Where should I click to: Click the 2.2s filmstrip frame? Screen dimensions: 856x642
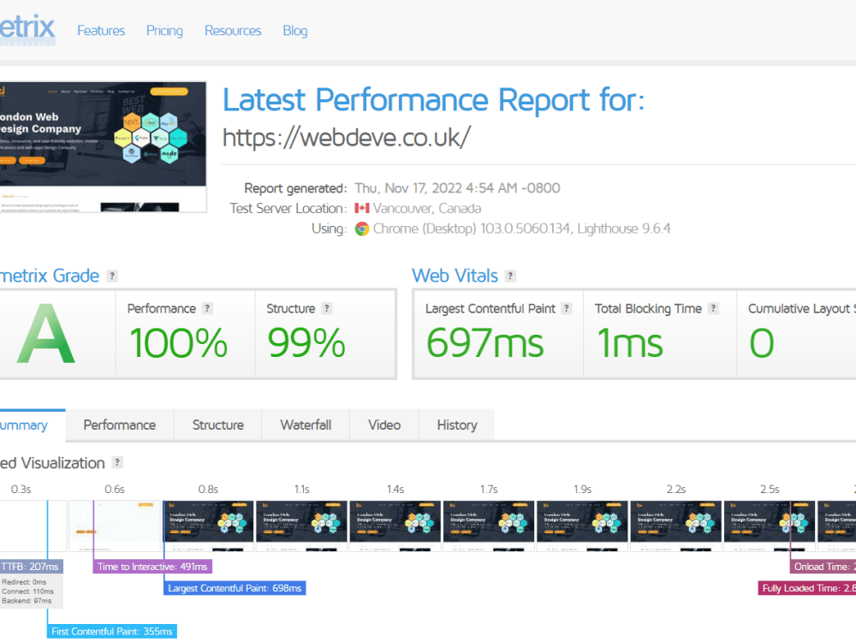click(676, 526)
